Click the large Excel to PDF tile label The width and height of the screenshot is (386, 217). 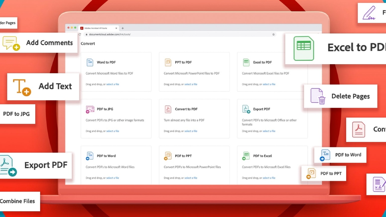pos(357,47)
